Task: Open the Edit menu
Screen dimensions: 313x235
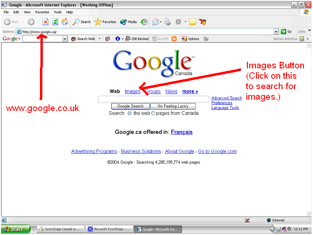Action: [16, 12]
